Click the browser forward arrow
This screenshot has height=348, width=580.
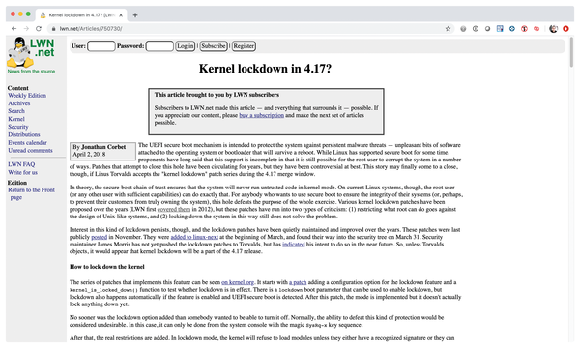[x=26, y=28]
